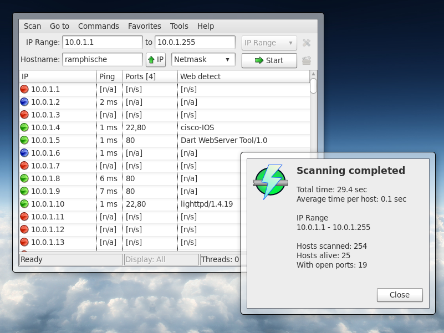
Task: Click the green status icon for 10.0.1.9
Action: (24, 191)
